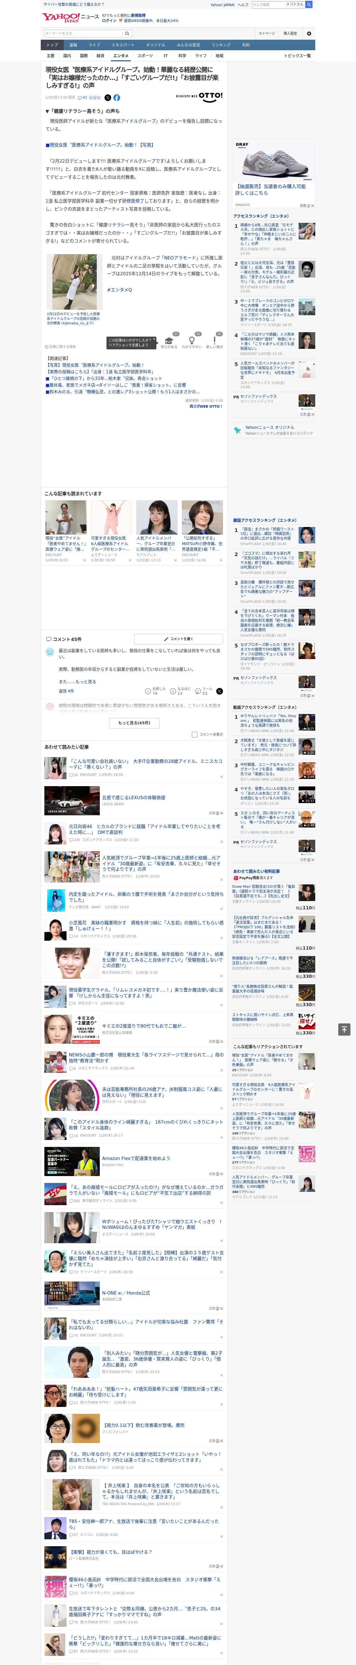Select the ライブ tab in dark navigation
The image size is (356, 1665).
[x=94, y=45]
